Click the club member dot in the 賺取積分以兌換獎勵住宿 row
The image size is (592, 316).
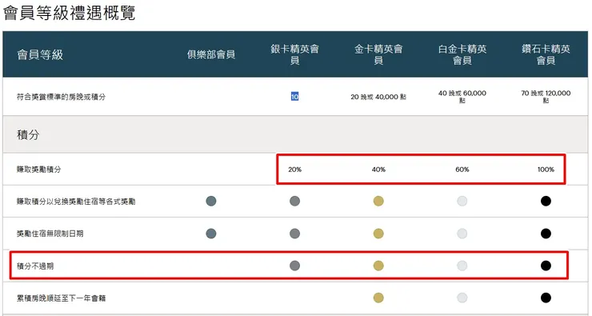(211, 201)
